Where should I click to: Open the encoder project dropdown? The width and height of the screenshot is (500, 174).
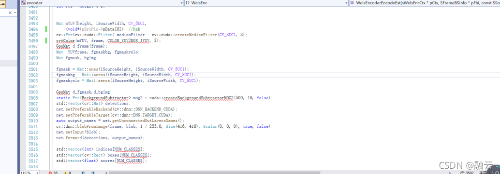[102, 2]
